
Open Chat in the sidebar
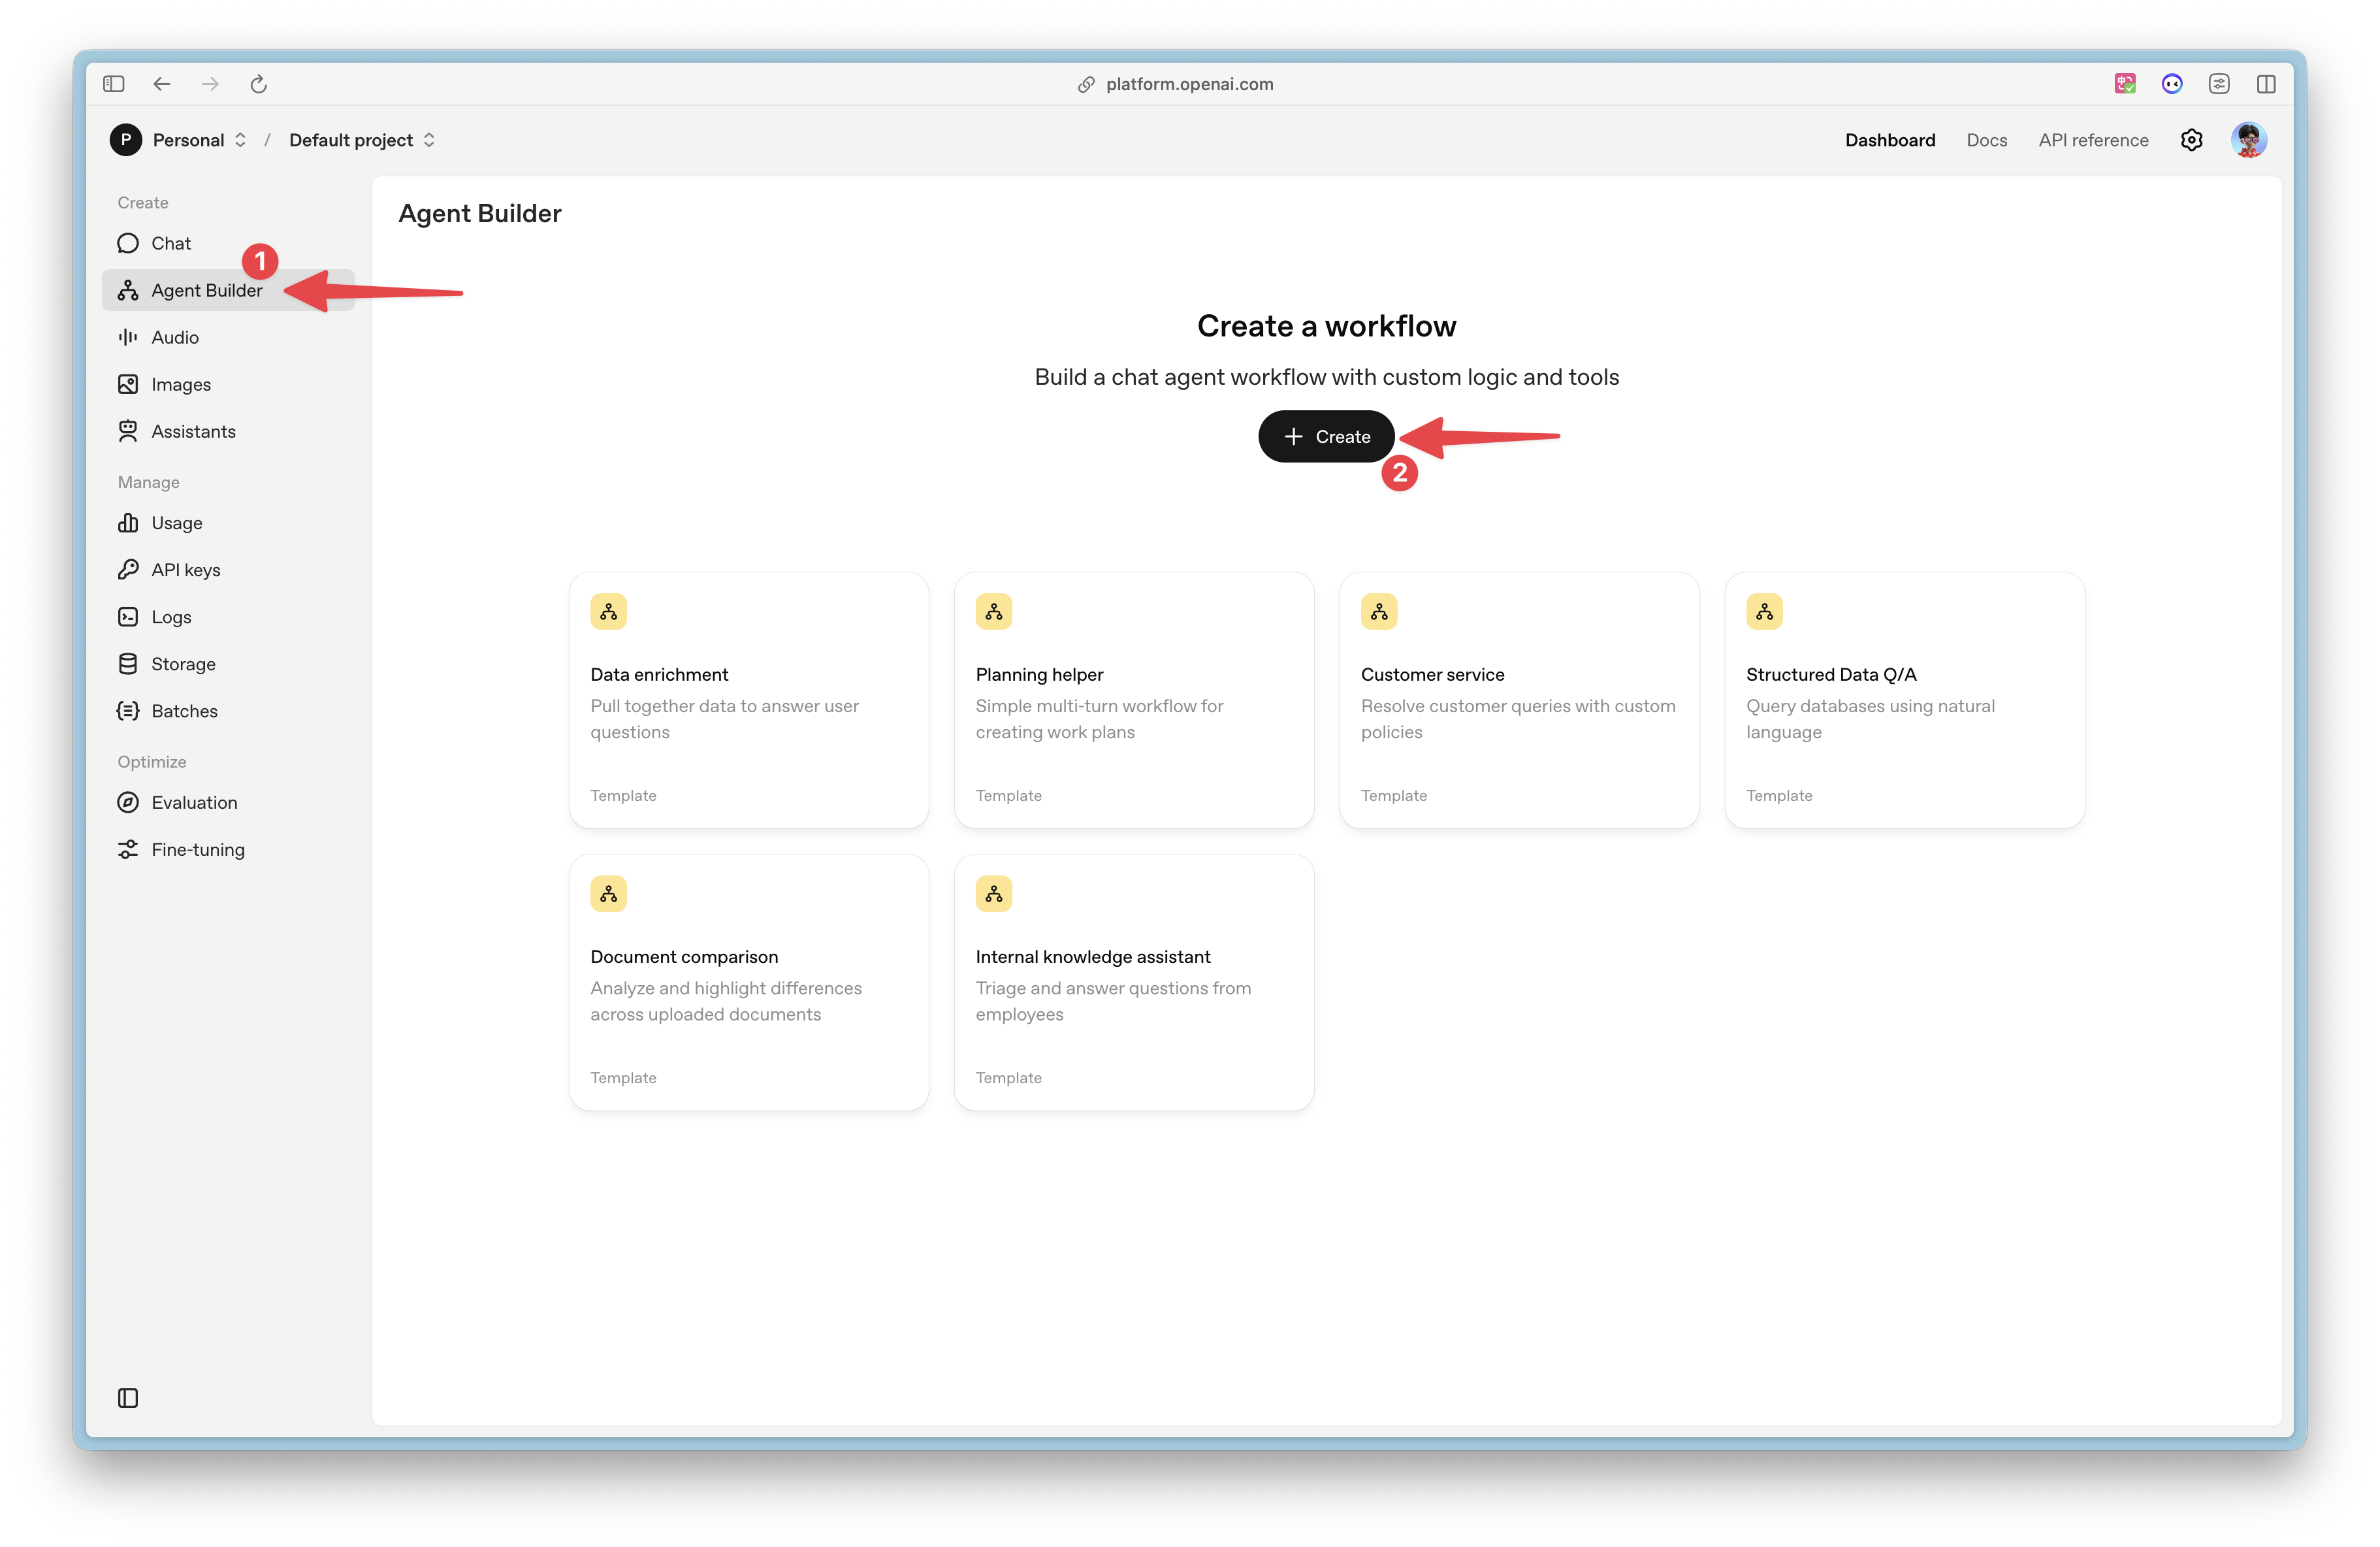228,243
